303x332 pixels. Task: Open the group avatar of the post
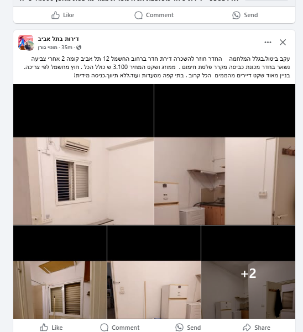26,43
